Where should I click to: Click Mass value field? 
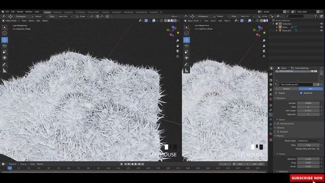point(308,145)
